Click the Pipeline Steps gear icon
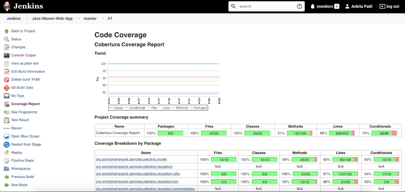The height and width of the screenshot is (192, 405). point(6,161)
